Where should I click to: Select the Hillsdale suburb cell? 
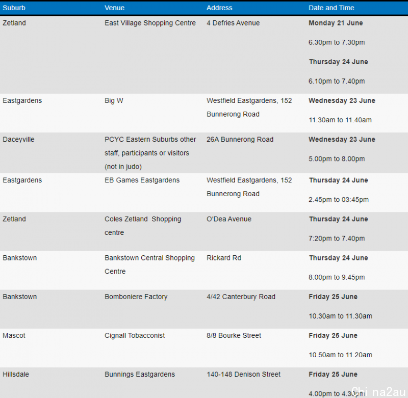pos(16,375)
